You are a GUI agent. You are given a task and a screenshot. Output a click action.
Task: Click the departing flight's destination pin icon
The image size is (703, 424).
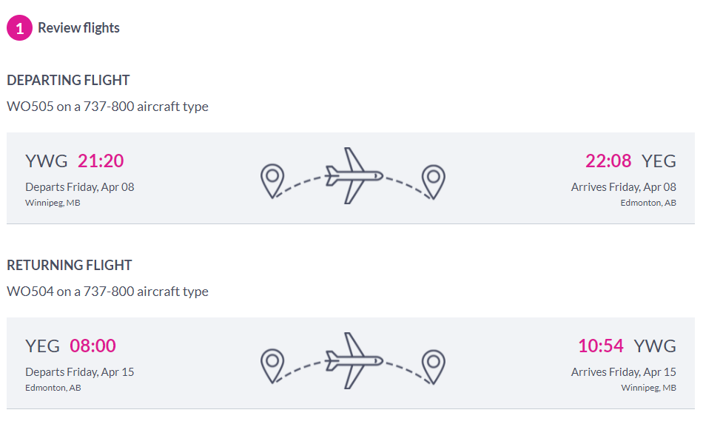click(x=433, y=181)
